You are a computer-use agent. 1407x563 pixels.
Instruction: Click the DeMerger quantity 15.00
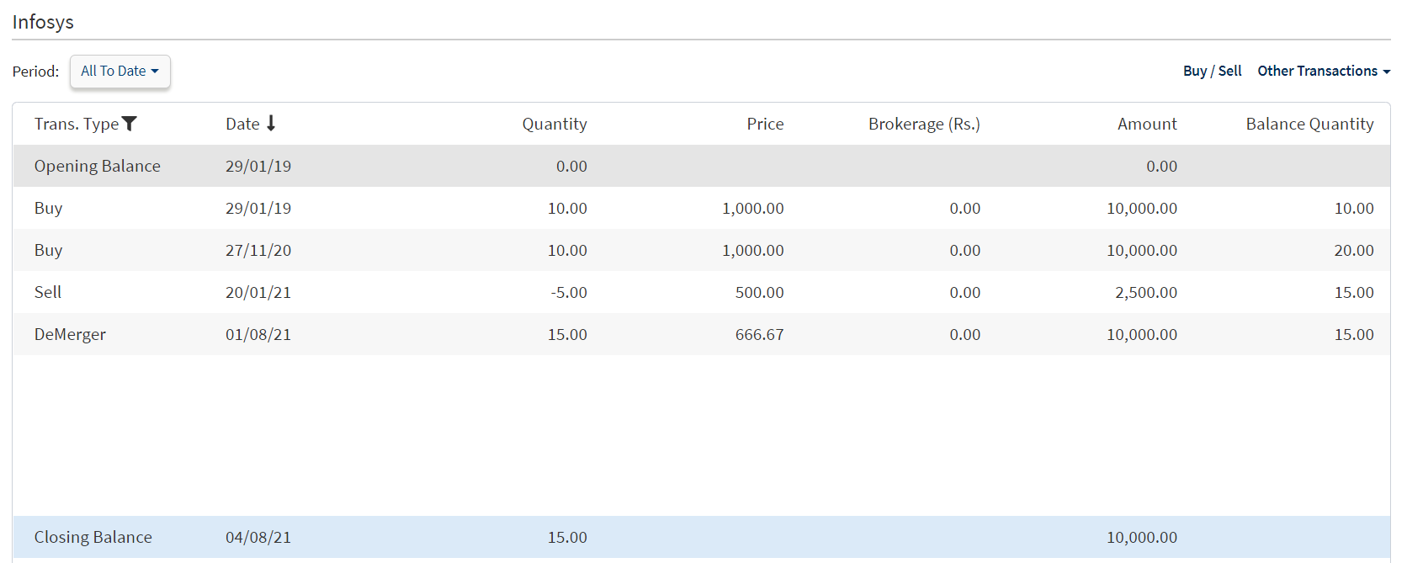[x=567, y=334]
